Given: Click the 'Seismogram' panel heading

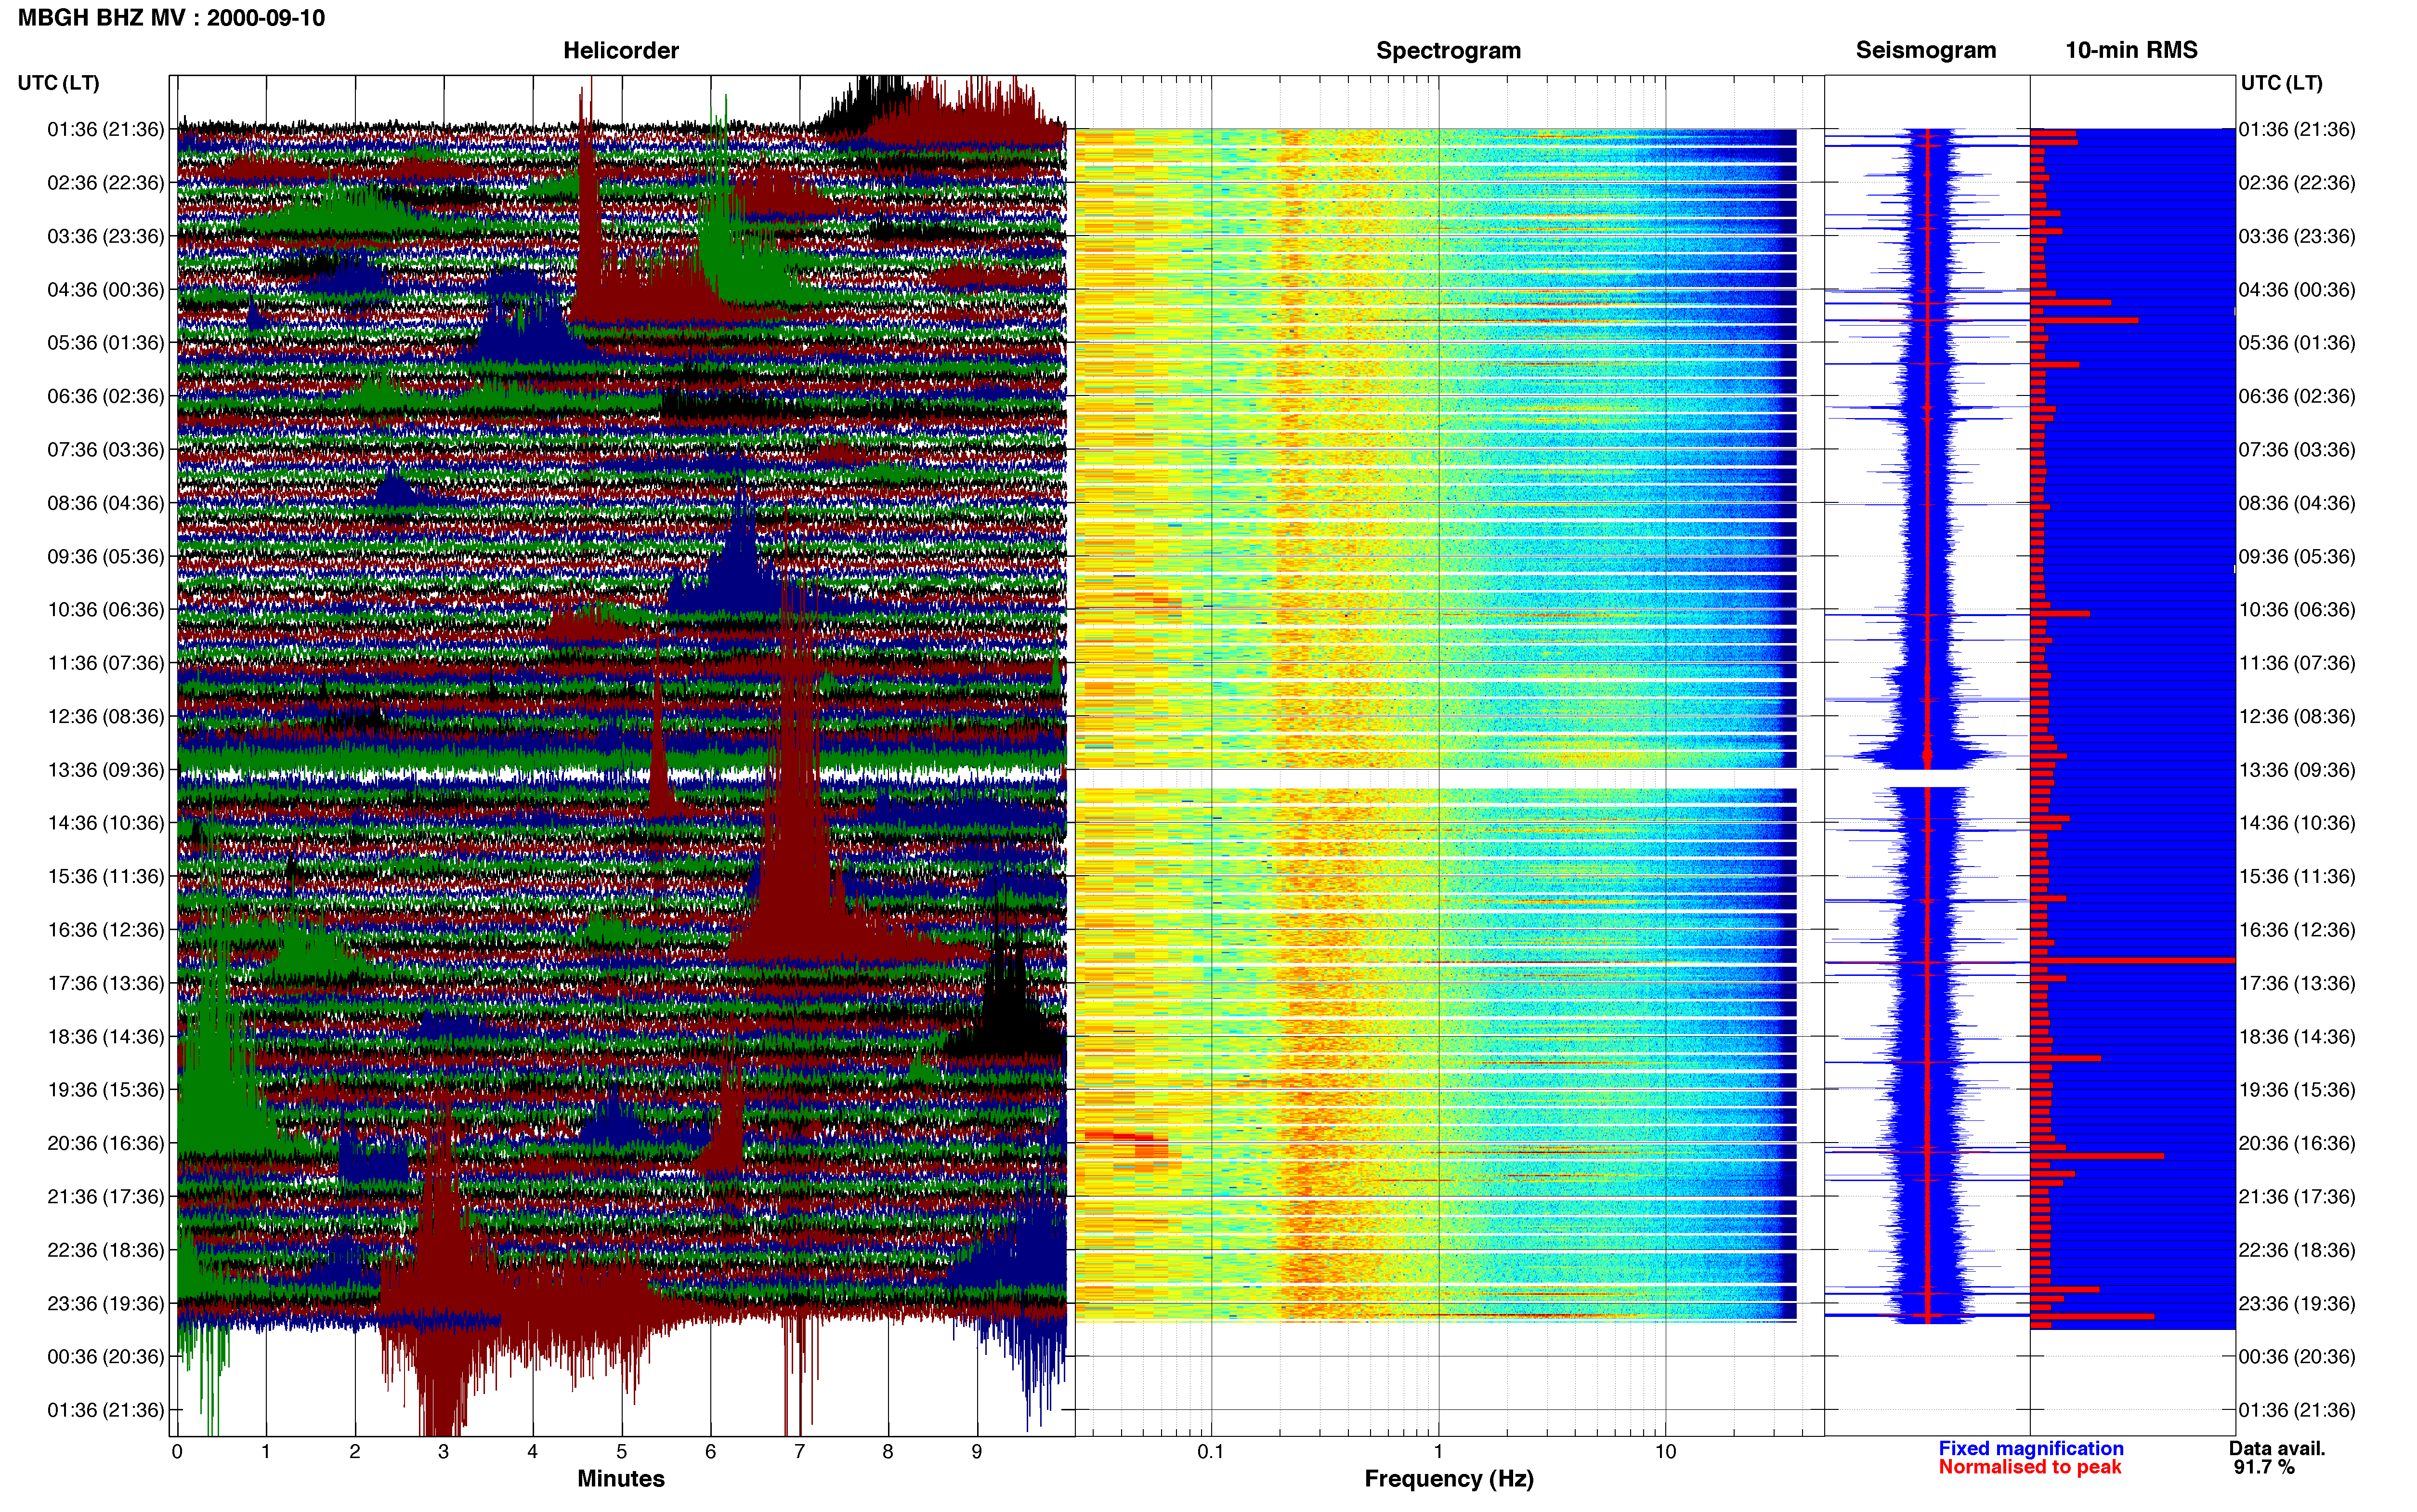Looking at the screenshot, I should [x=1926, y=50].
